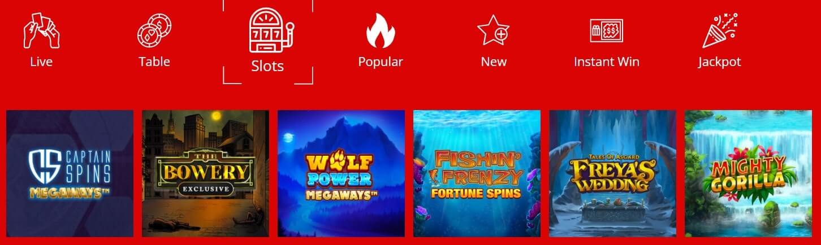821x245 pixels.
Task: Click the New games star icon
Action: [493, 30]
